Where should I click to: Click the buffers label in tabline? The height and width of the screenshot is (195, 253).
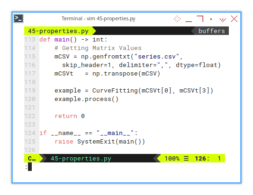(x=211, y=31)
